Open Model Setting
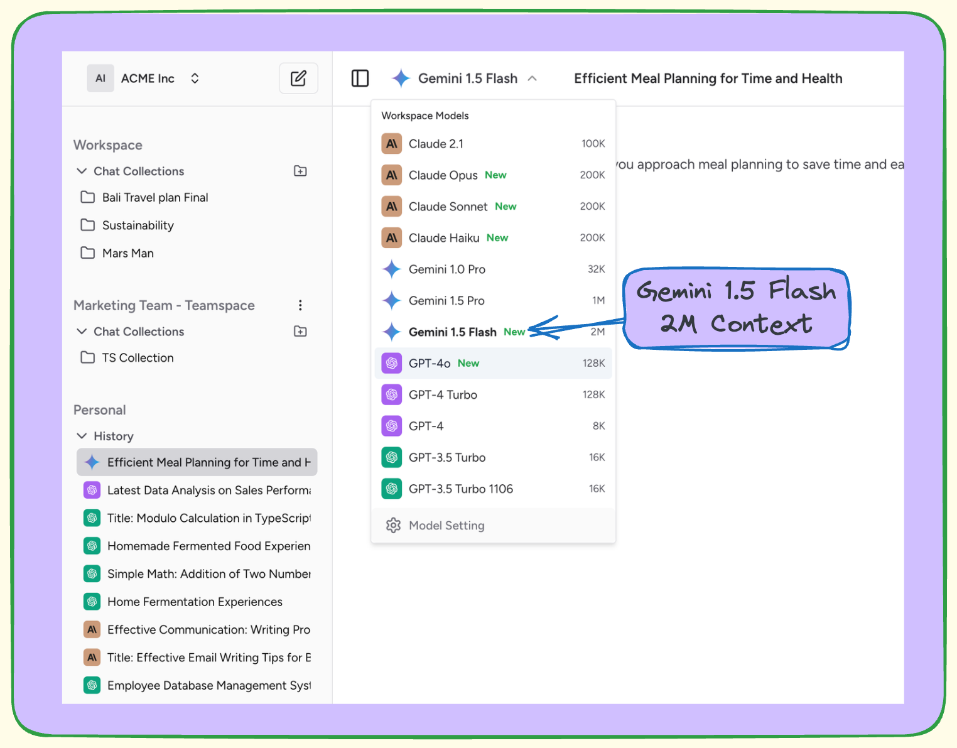Screen dimensions: 957x748 pyautogui.click(x=493, y=525)
